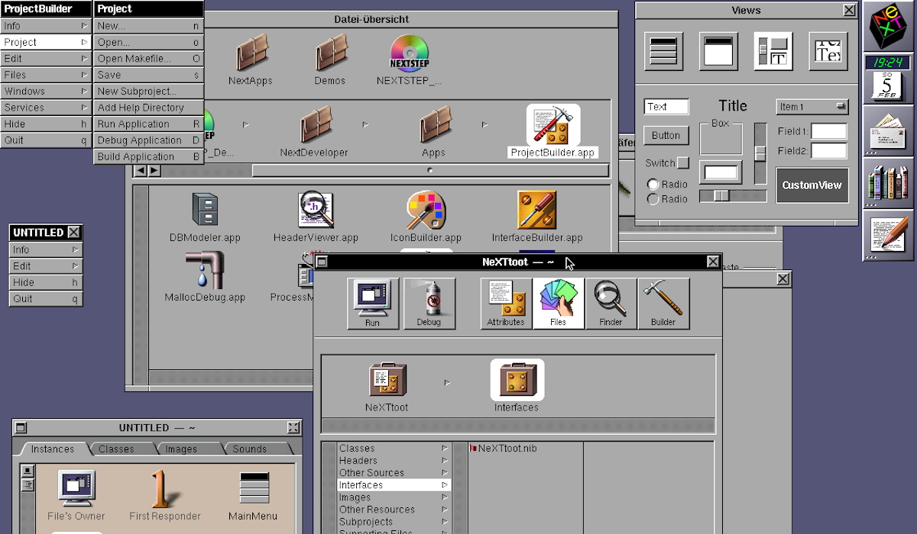
Task: Select MainMenu instance icon
Action: 254,489
